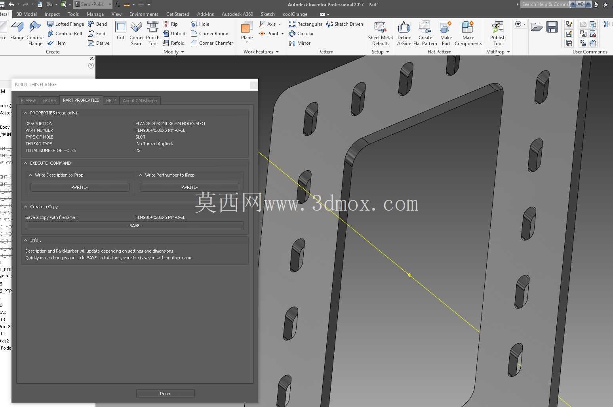Collapse the Info.. section

[x=26, y=240]
